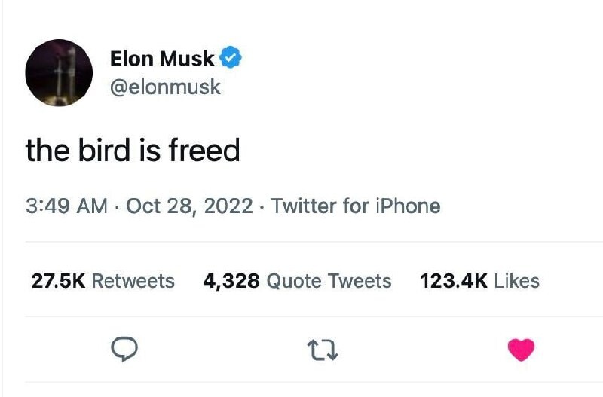Select the tweet text "the bird is freed"
603x397 pixels.
click(x=133, y=150)
